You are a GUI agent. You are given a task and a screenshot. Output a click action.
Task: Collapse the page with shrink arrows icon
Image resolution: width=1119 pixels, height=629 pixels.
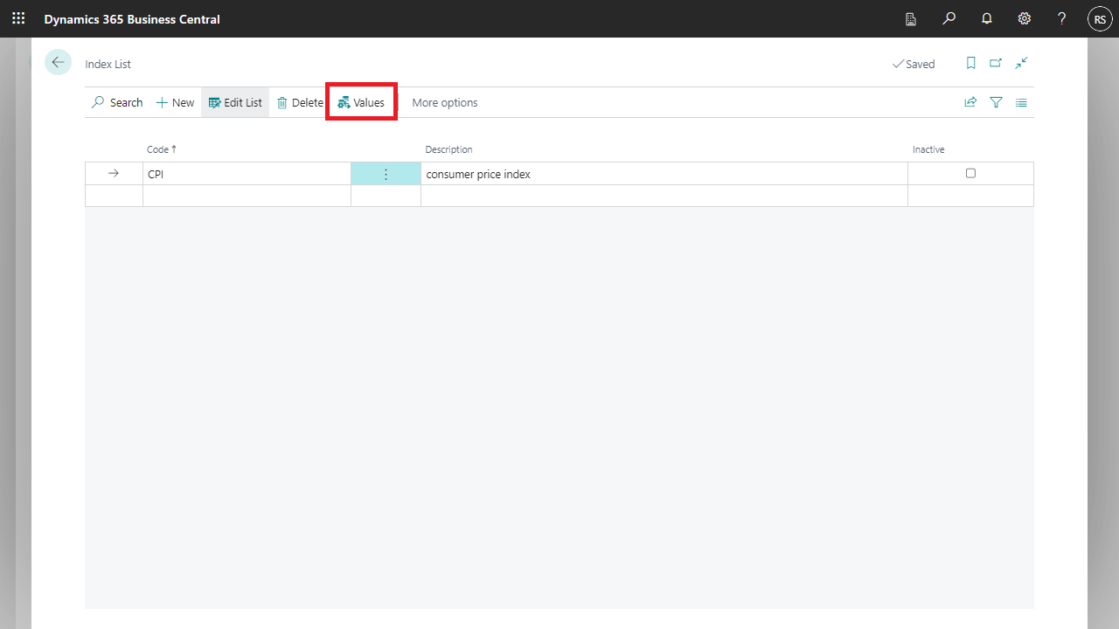coord(1021,64)
